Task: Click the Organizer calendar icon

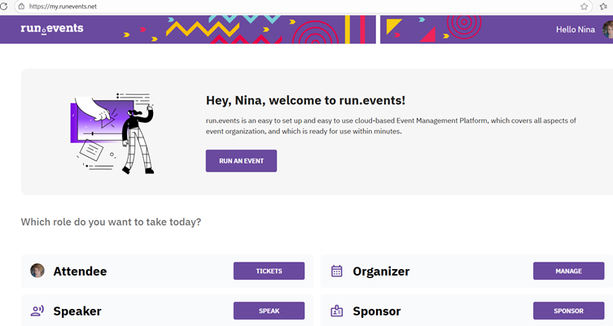Action: [337, 271]
